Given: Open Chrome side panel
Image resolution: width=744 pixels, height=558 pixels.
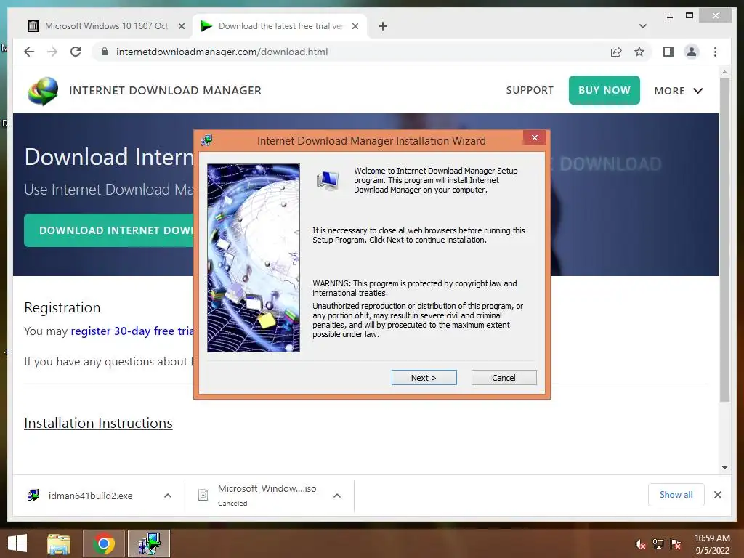Looking at the screenshot, I should click(668, 52).
